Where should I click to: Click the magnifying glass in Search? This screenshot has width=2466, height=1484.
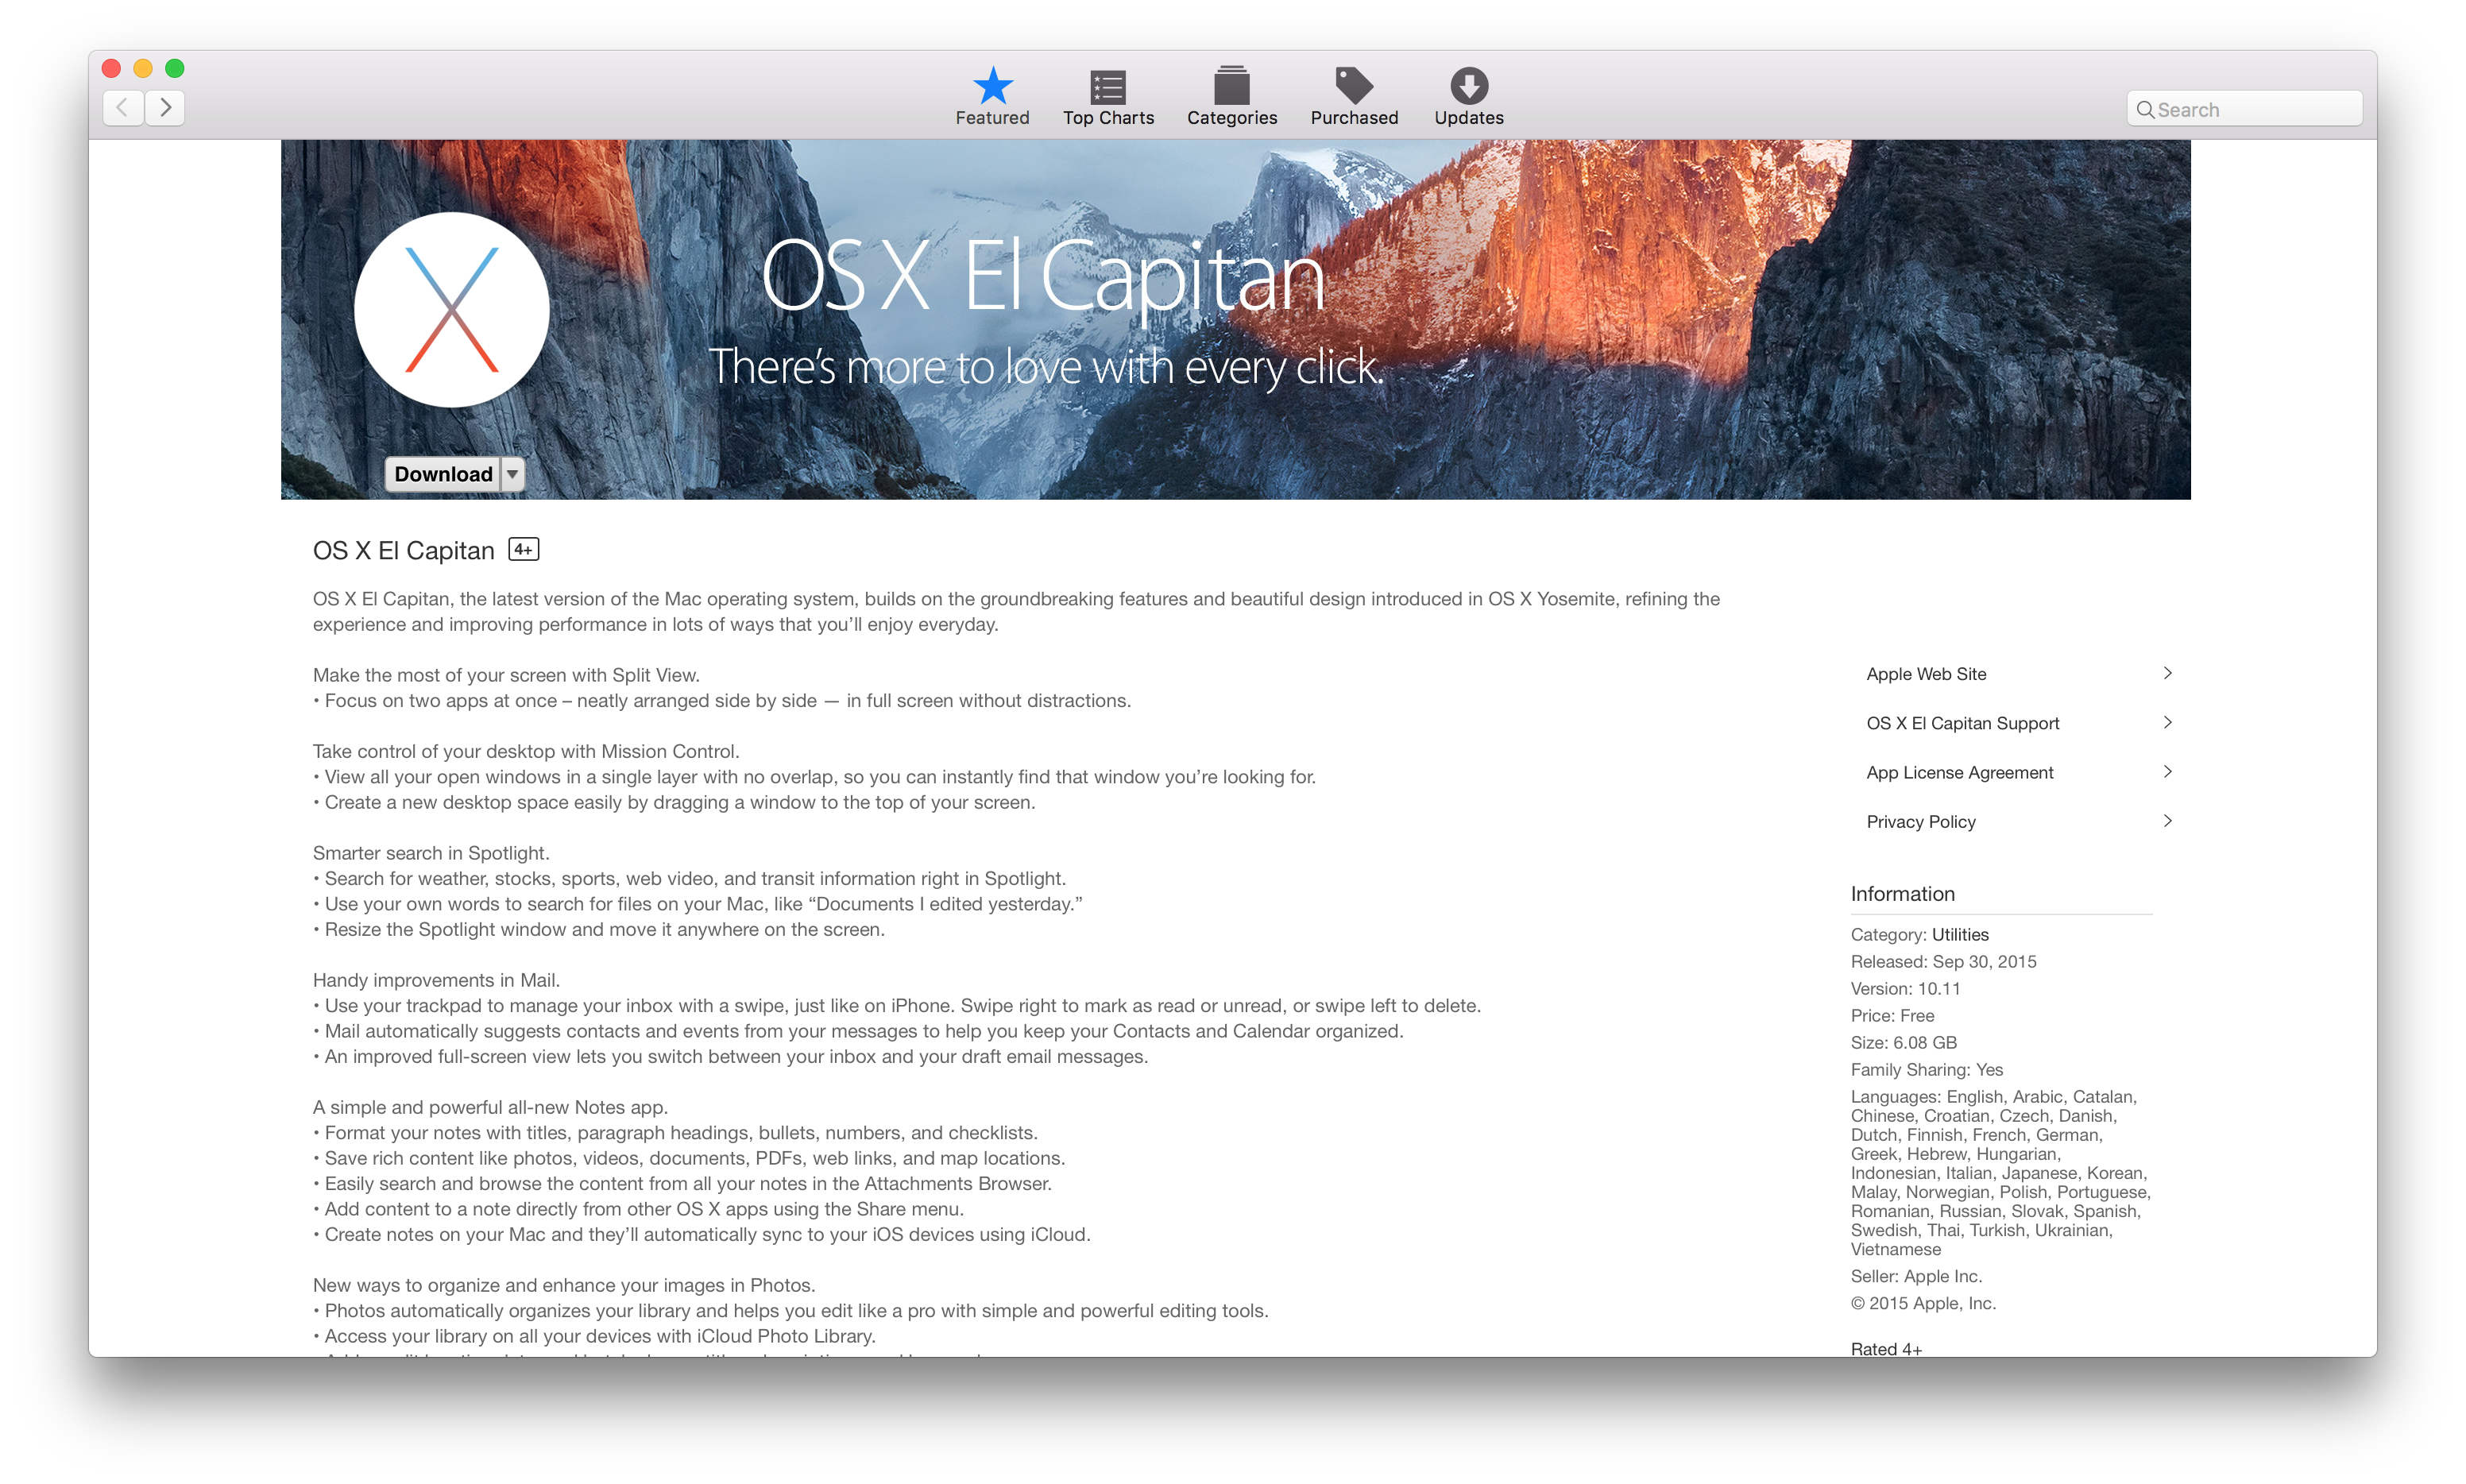[x=2145, y=110]
